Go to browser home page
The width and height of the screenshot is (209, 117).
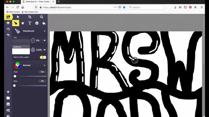click(23, 7)
